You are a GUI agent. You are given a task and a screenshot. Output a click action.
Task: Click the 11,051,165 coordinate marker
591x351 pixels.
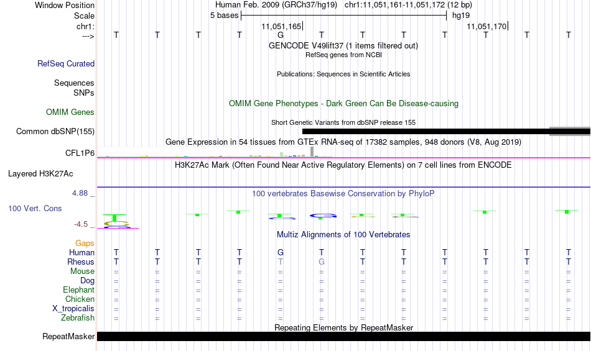[x=282, y=26]
